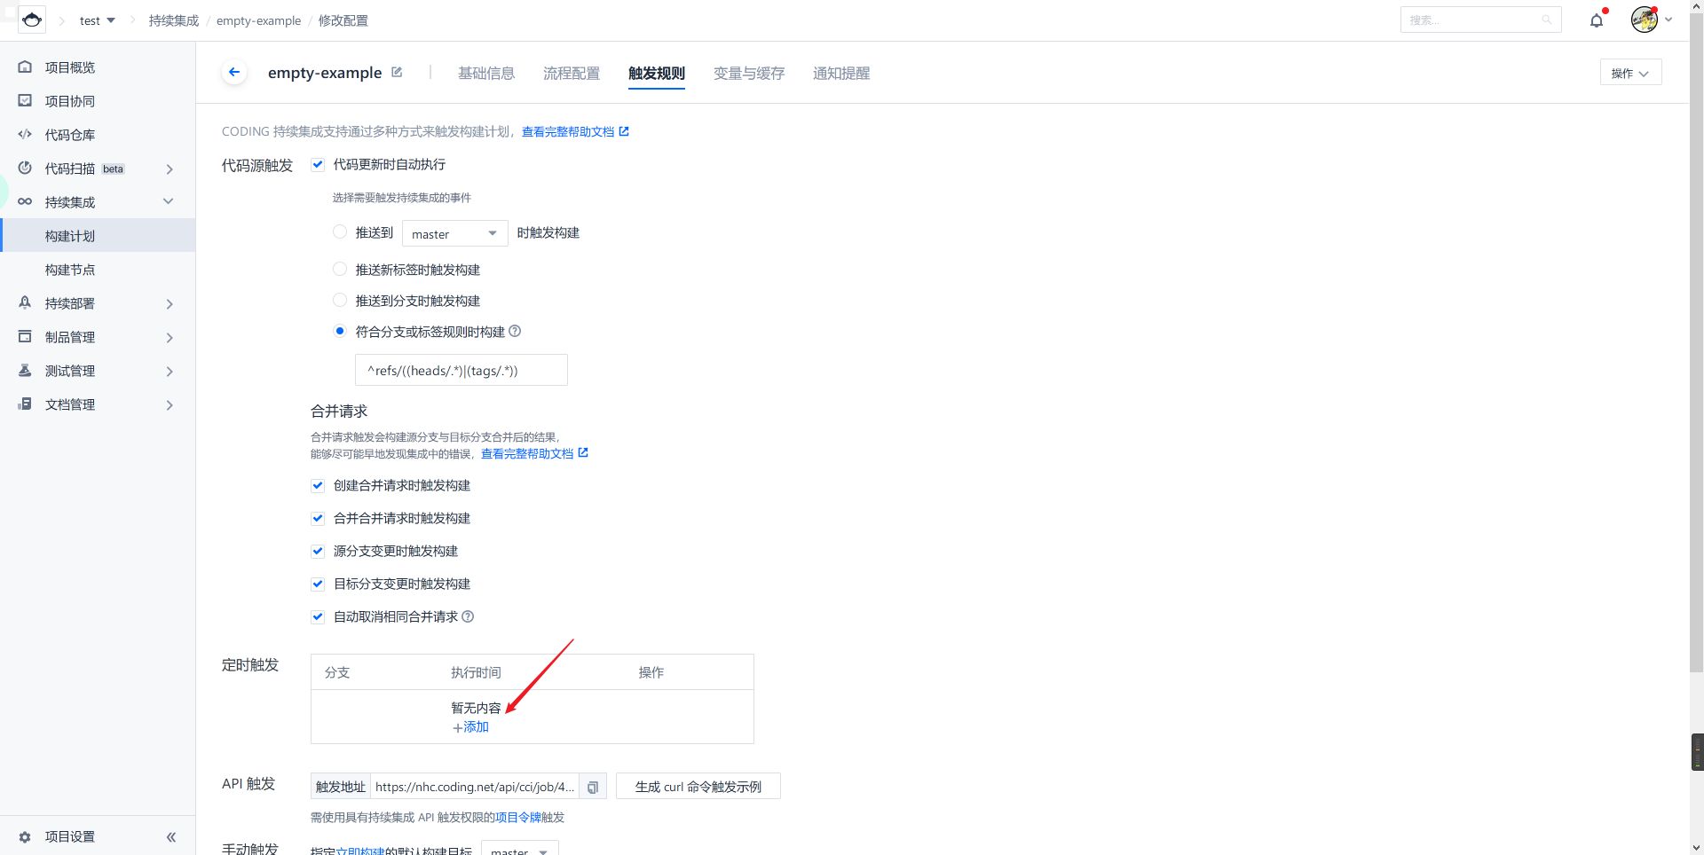Copy the API trigger address
The width and height of the screenshot is (1704, 855).
point(593,787)
